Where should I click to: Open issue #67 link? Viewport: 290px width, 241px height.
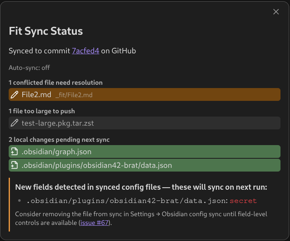(94, 223)
